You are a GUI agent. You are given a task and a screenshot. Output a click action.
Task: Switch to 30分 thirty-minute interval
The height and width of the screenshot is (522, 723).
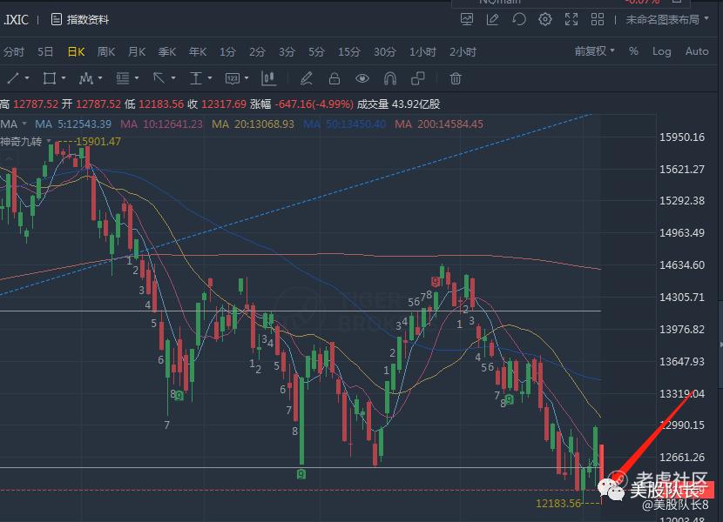[385, 51]
